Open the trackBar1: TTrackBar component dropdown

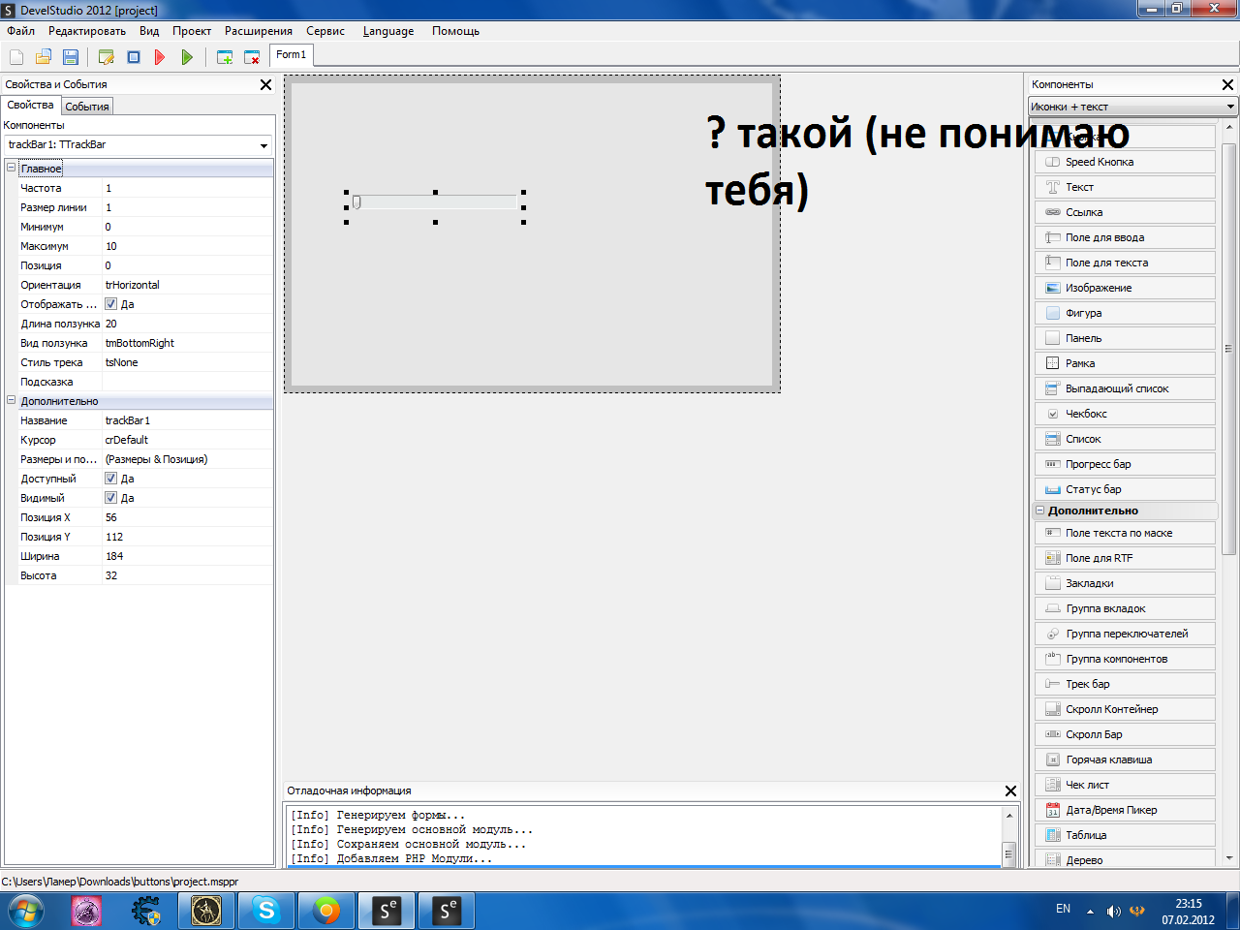pyautogui.click(x=263, y=145)
